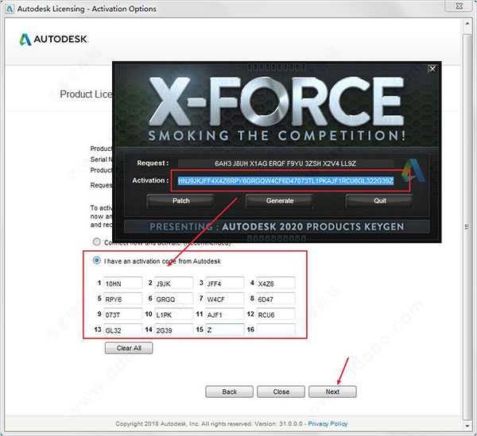The image size is (477, 436).
Task: Click activation box 2 containing J9JK
Action: tap(173, 283)
